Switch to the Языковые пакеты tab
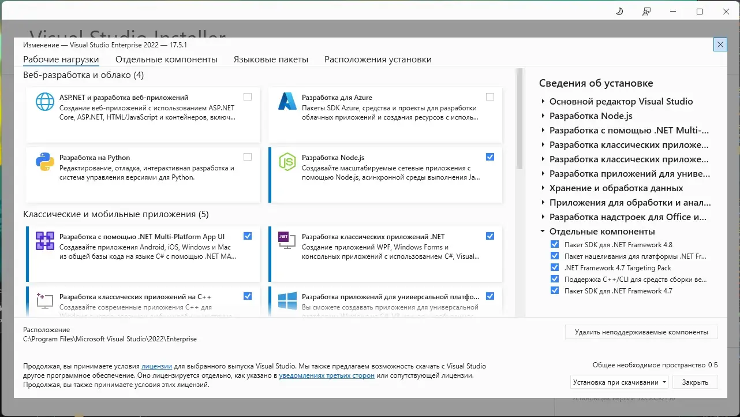 [271, 59]
